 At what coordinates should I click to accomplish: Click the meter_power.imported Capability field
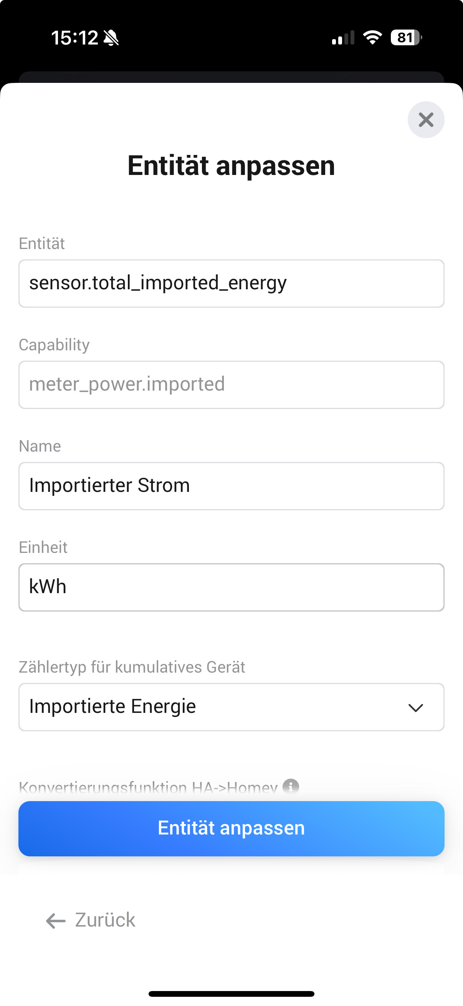pos(231,385)
